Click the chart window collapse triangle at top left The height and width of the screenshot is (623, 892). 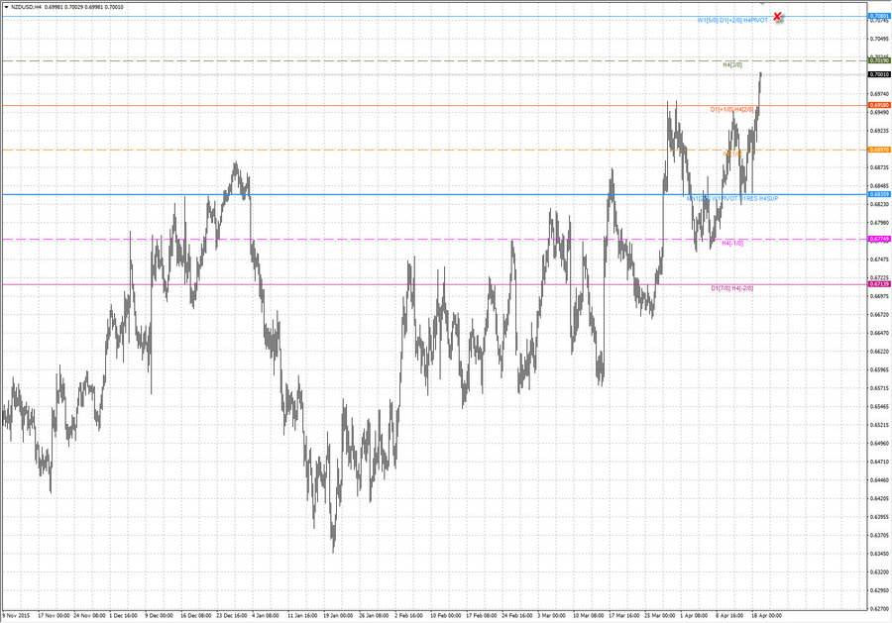(8, 7)
